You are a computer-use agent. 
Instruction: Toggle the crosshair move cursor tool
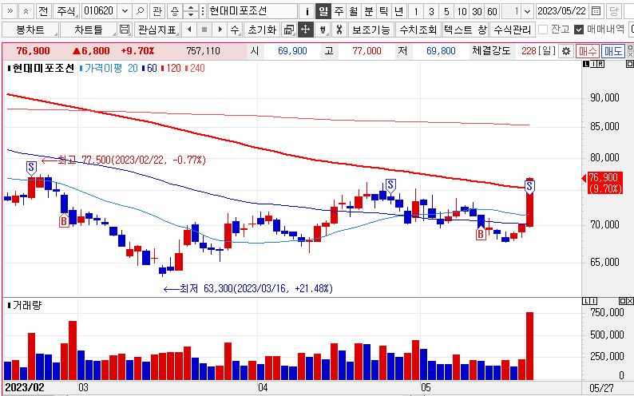point(305,30)
